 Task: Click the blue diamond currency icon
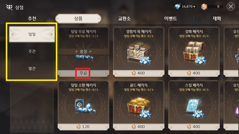177,6
